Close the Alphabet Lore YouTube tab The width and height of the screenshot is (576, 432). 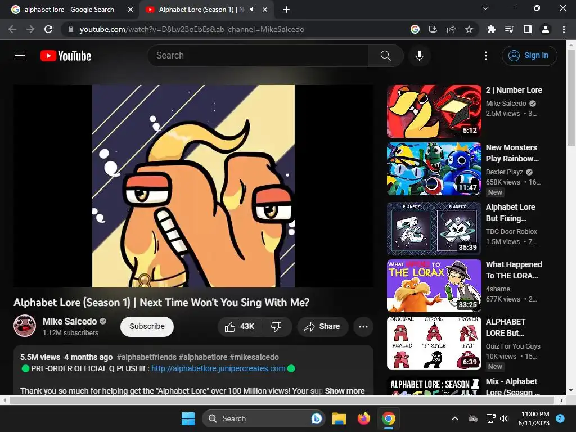click(265, 10)
